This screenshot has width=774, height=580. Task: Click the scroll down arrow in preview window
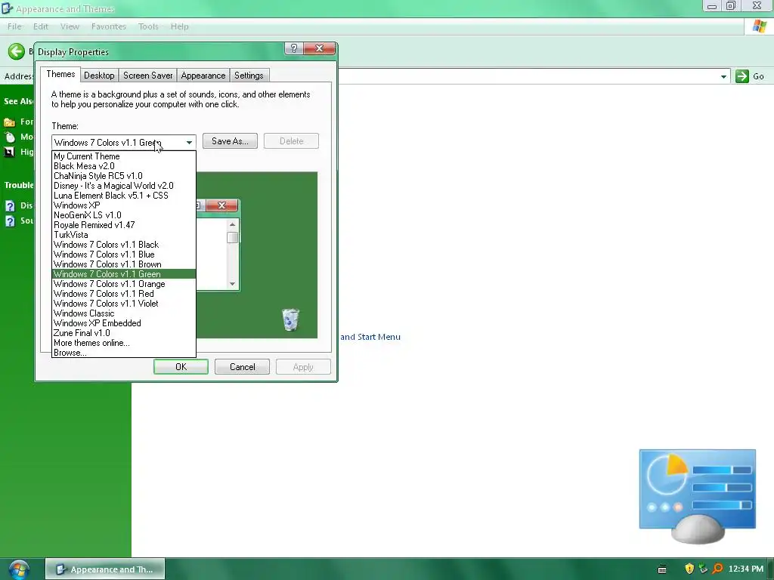pos(233,284)
